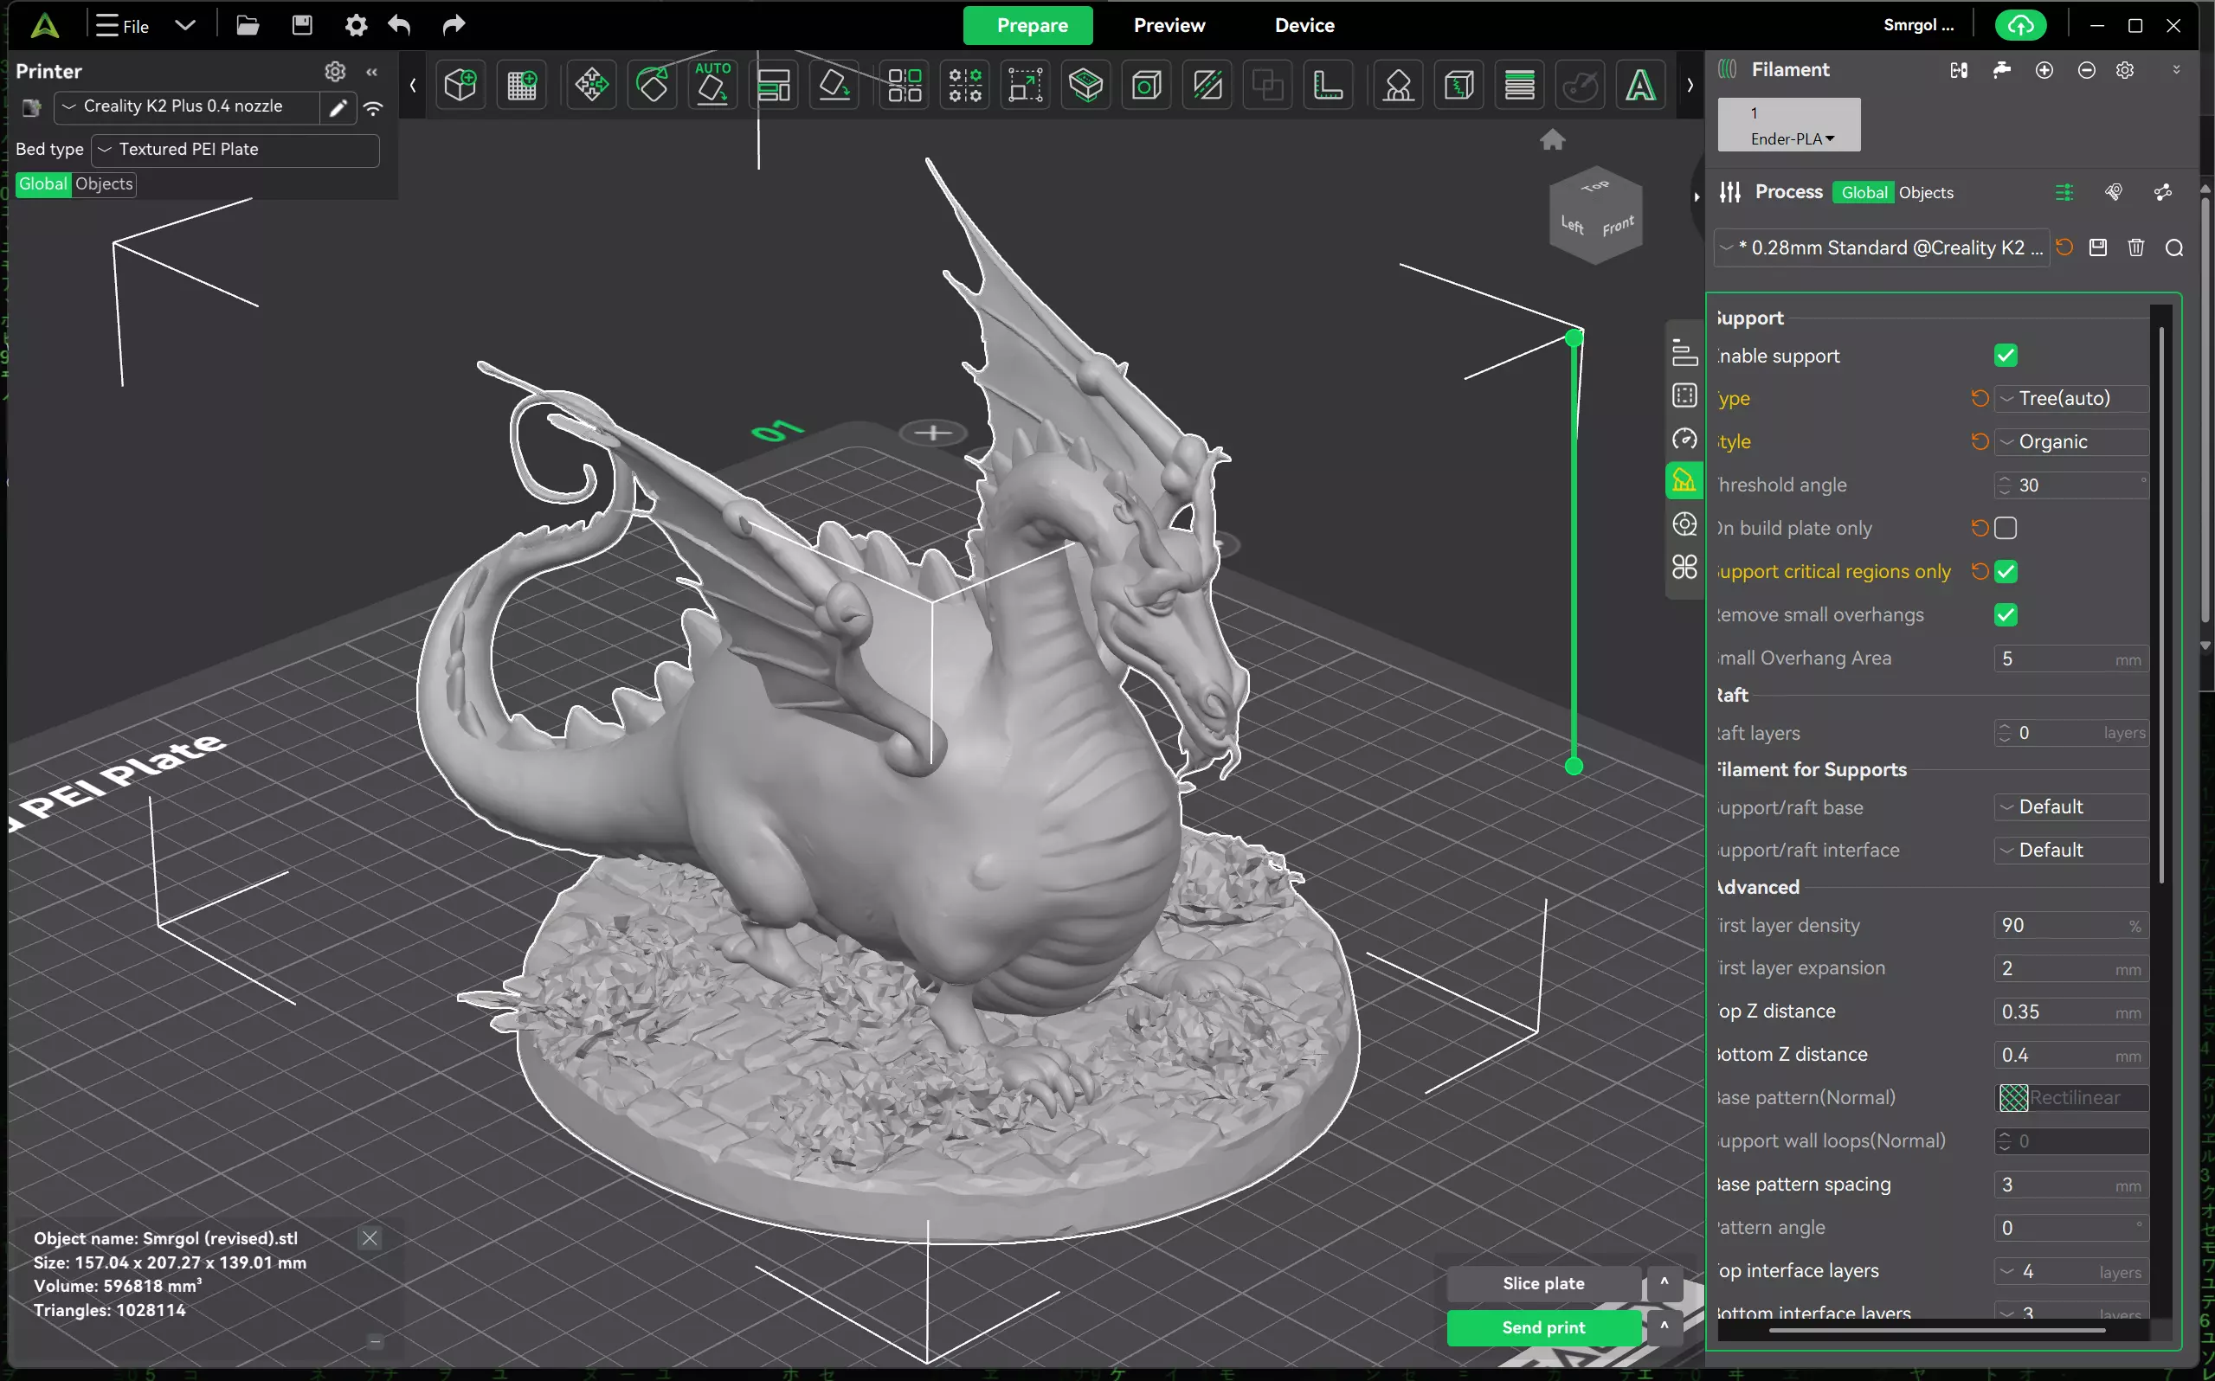2215x1381 pixels.
Task: Click the Send print button
Action: tap(1542, 1327)
